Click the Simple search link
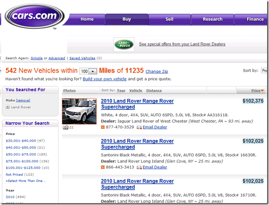 coord(37,58)
